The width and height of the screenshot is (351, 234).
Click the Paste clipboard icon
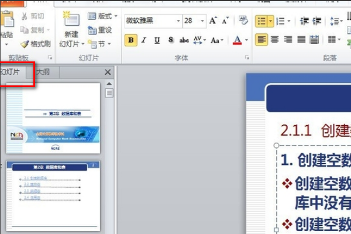pos(7,20)
